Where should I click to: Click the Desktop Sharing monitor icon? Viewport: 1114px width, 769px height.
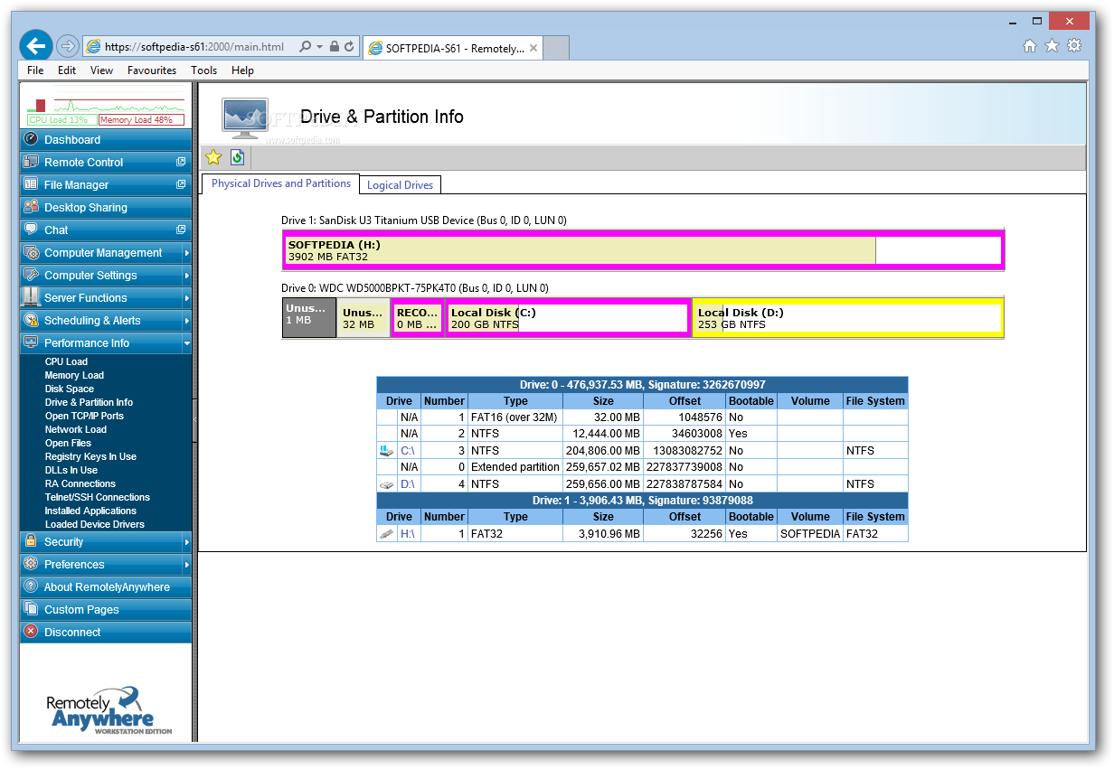point(31,207)
